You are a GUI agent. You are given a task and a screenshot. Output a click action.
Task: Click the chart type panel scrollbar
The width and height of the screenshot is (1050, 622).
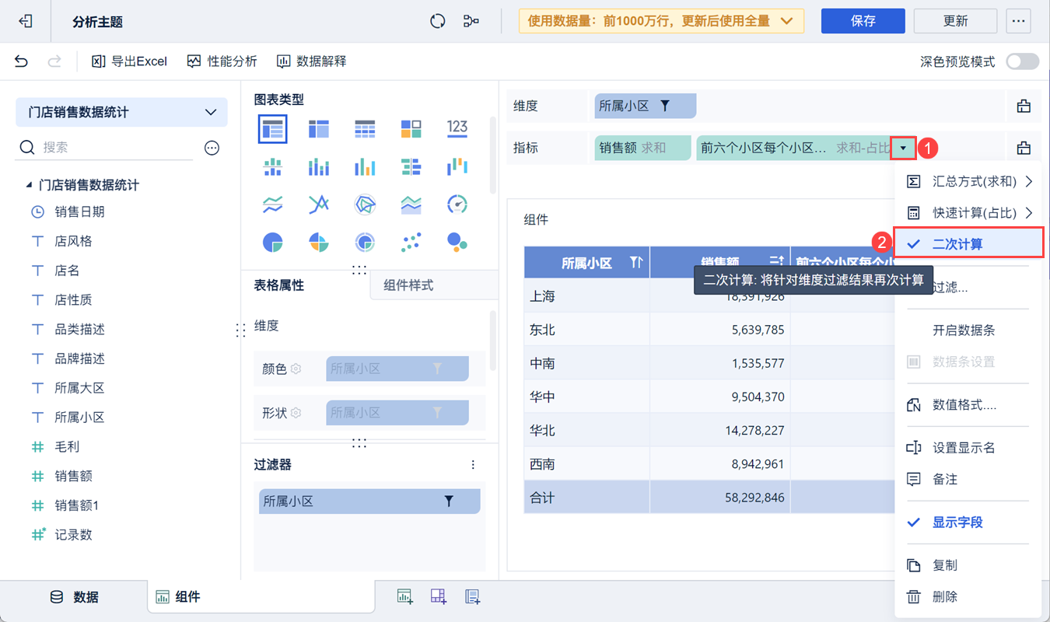click(x=492, y=155)
